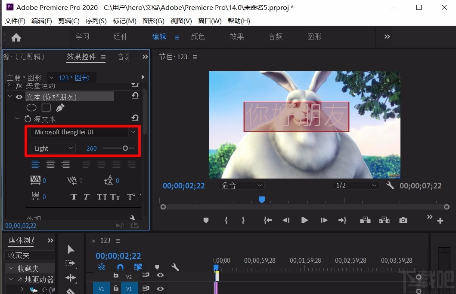Toggle insert sequences as nests icon
The width and height of the screenshot is (456, 294).
102,267
